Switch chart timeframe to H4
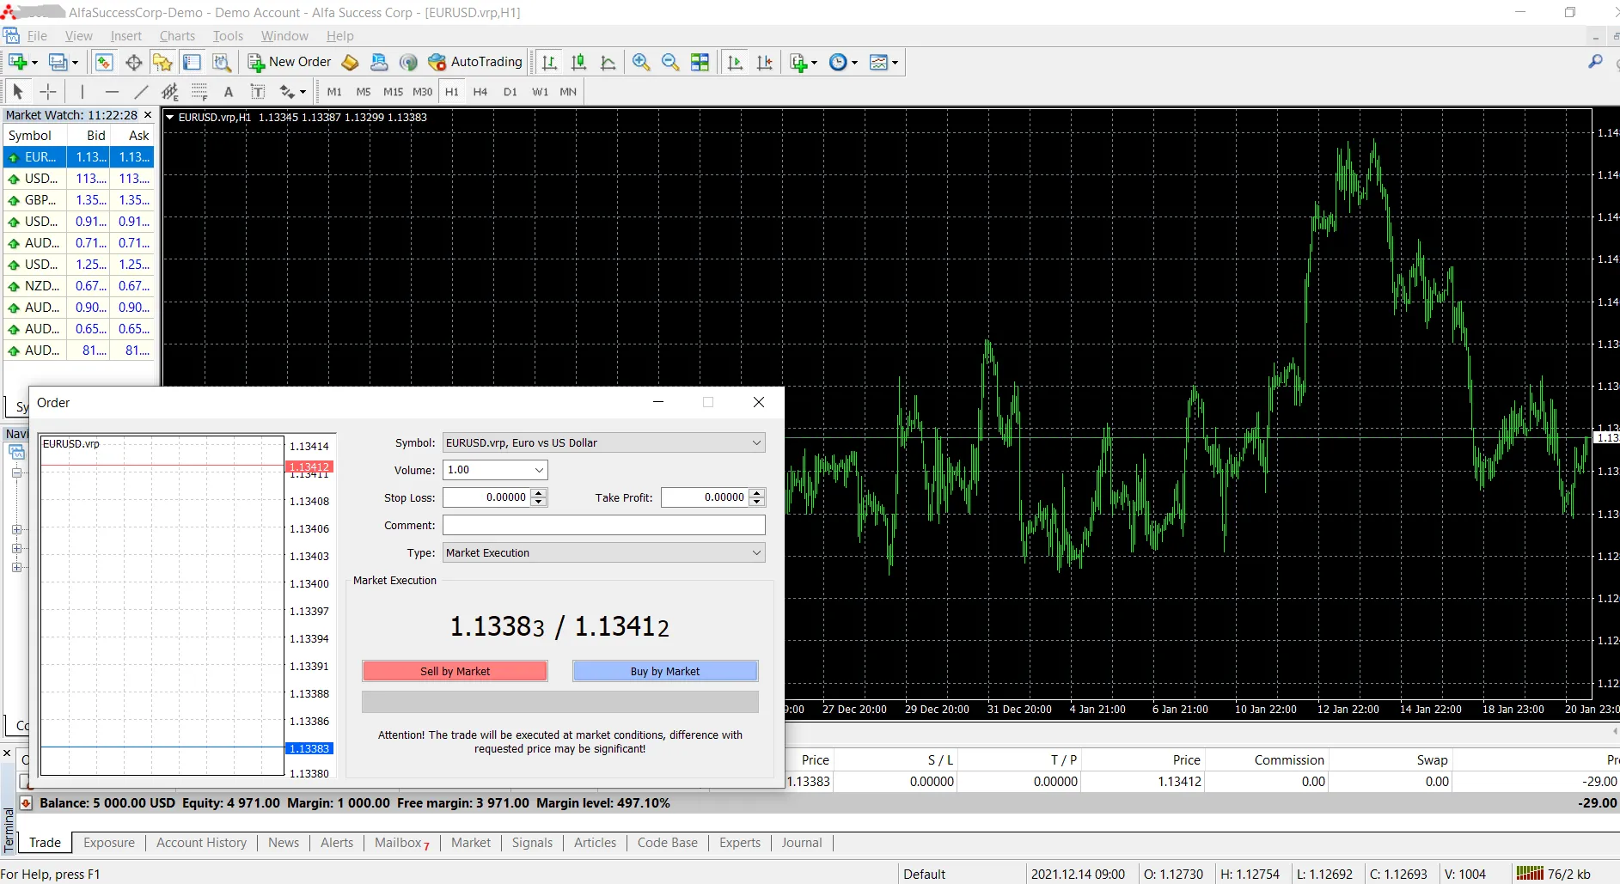The height and width of the screenshot is (884, 1620). coord(480,92)
